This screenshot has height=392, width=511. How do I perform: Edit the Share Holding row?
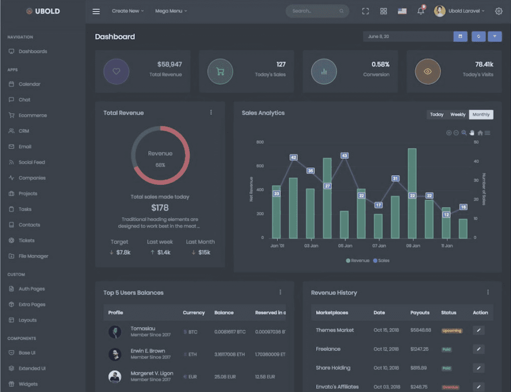[x=479, y=368]
